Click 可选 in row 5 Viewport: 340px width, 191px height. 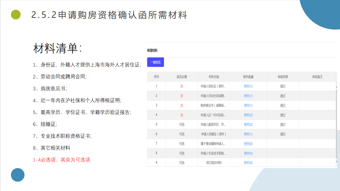coord(182,125)
